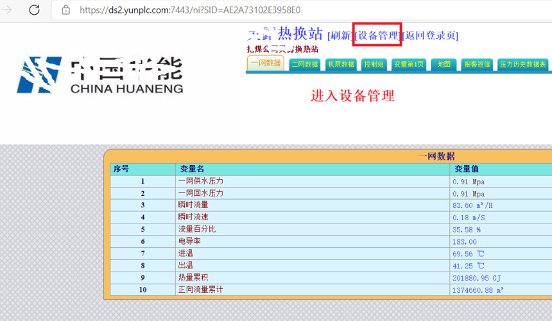Screen dimensions: 552x321
Task: Click 一网供水压力 row name
Action: click(201, 181)
